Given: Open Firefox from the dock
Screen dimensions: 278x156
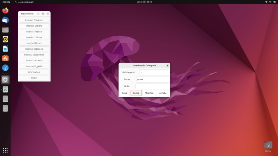Looking at the screenshot, I should pos(5,10).
